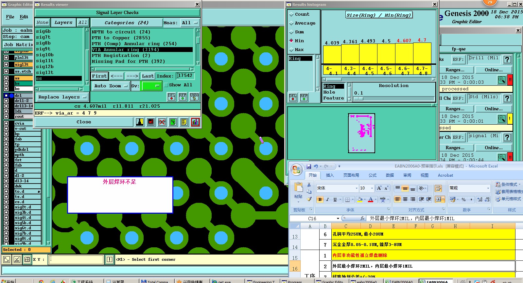The height and width of the screenshot is (283, 523).
Task: Click Italic icon in Excel ribbon
Action: [327, 200]
